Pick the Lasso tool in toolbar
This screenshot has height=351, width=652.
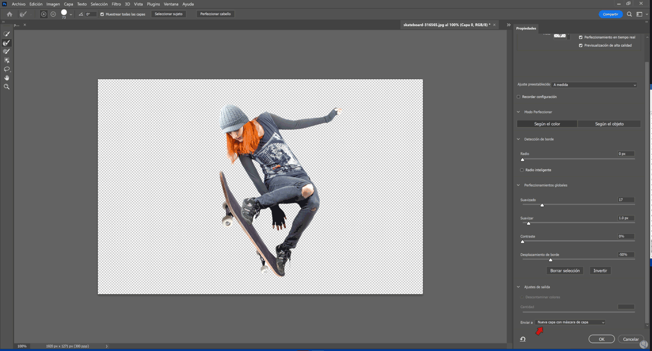(x=7, y=69)
